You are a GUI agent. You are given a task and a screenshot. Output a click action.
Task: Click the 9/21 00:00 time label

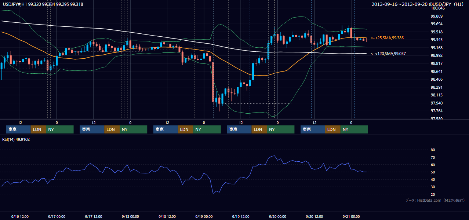click(x=351, y=216)
